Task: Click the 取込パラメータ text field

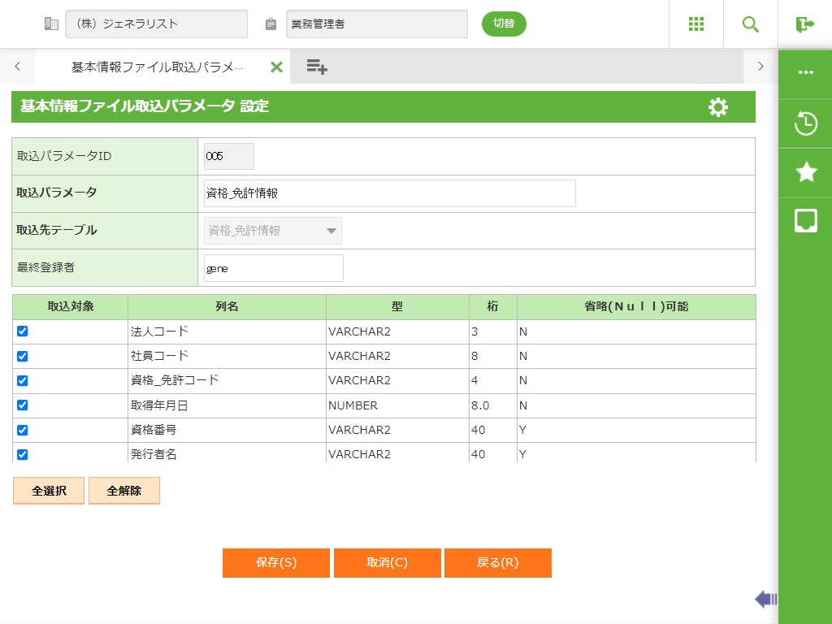Action: [x=390, y=193]
